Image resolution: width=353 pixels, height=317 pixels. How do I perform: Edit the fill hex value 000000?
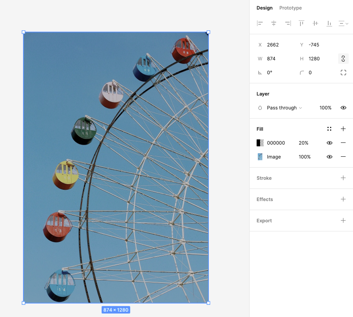click(x=276, y=143)
